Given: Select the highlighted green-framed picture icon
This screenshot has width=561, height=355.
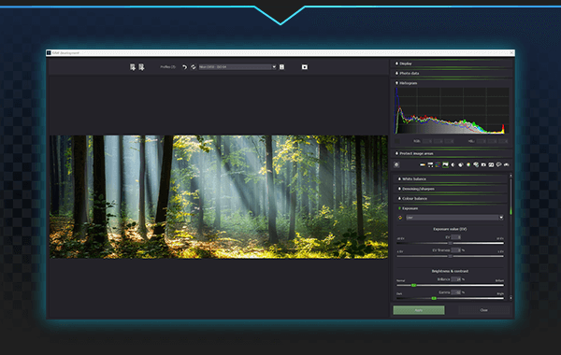Looking at the screenshot, I should pos(445,164).
